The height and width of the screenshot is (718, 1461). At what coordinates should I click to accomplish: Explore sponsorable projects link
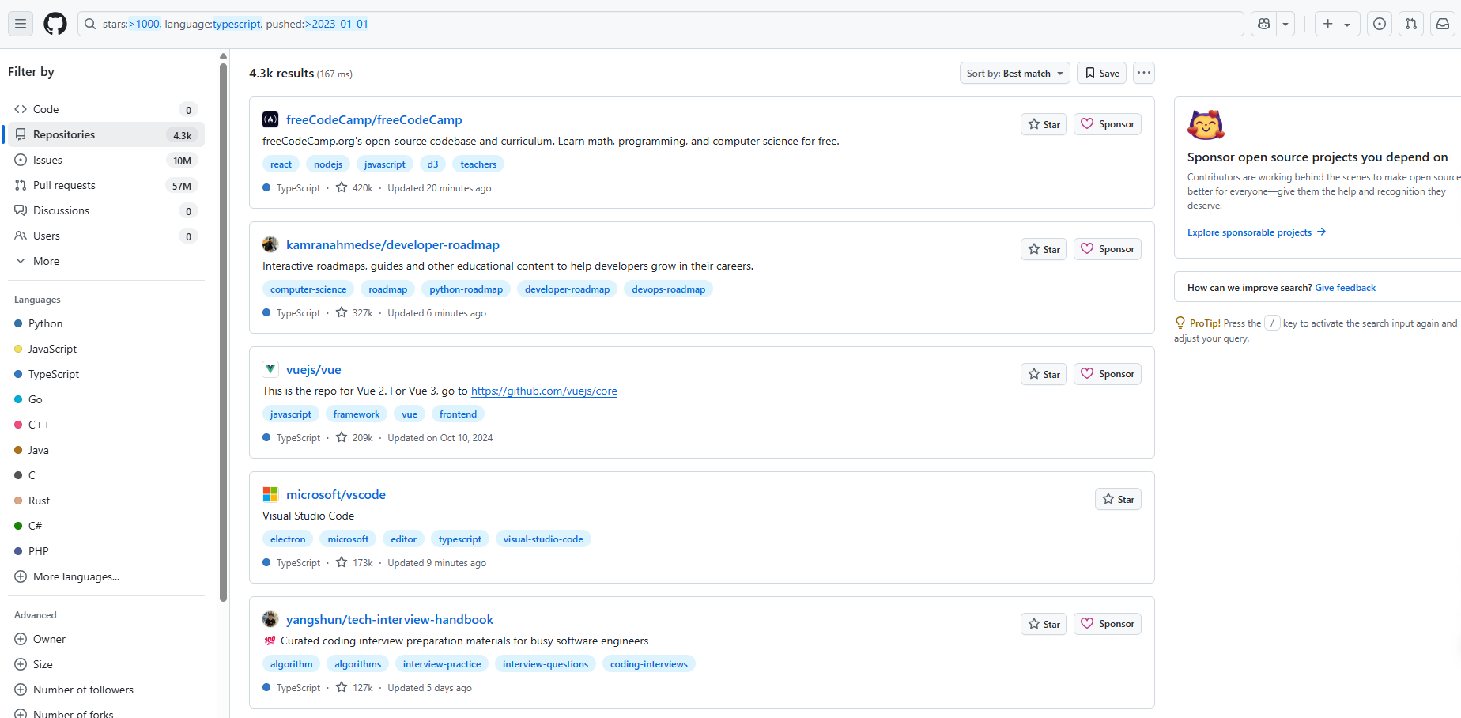click(x=1256, y=232)
